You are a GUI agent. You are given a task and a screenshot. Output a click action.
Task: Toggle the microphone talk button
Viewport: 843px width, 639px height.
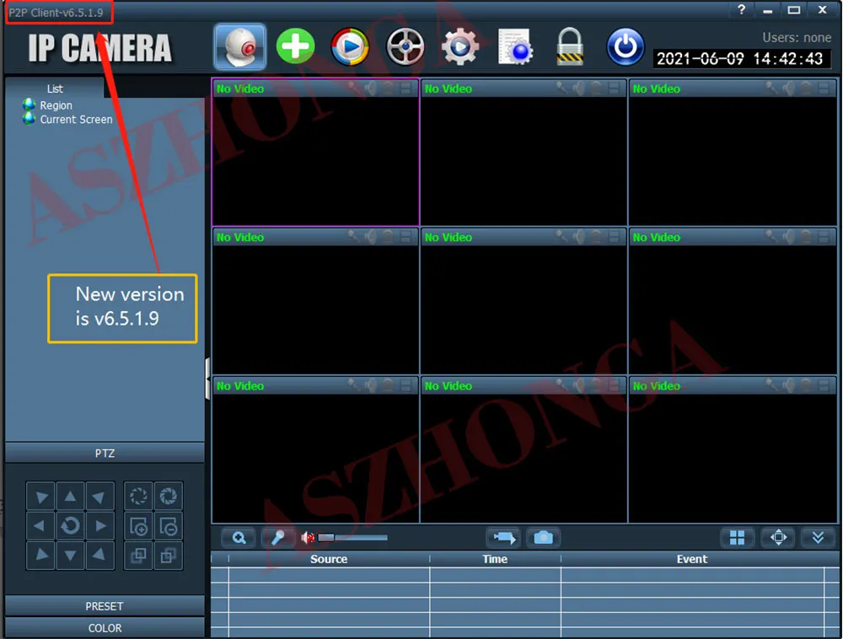[x=278, y=538]
